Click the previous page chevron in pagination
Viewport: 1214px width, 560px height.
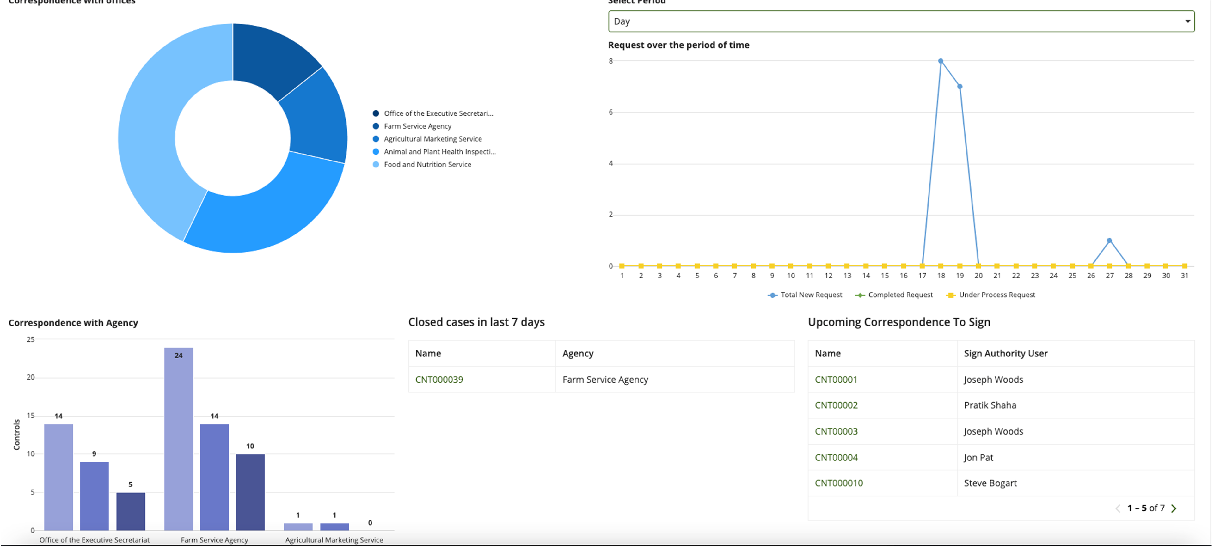(x=1117, y=508)
